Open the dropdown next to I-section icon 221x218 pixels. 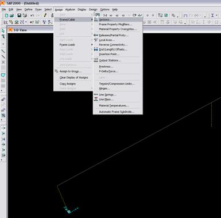coord(216,16)
